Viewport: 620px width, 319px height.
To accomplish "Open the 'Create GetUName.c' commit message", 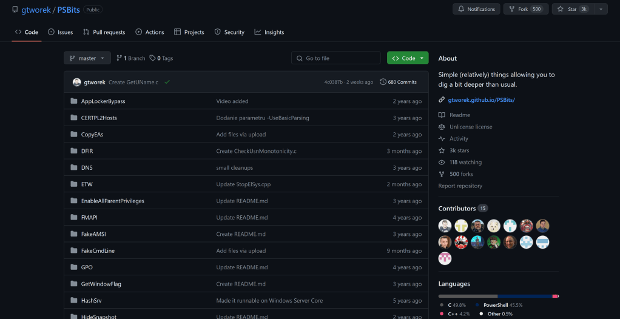I will [133, 82].
